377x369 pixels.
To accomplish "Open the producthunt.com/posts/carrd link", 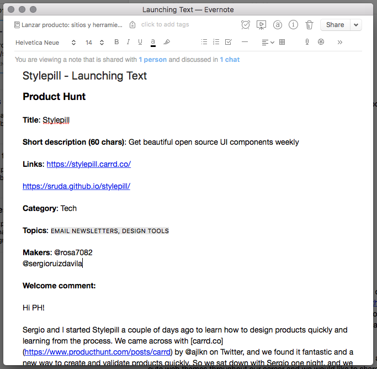I will pos(97,352).
